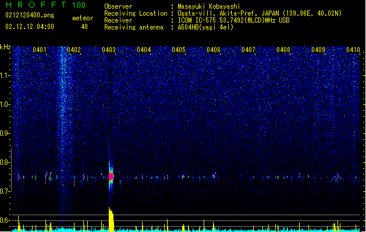Click the HROFFT 1.0.0 title text
The width and height of the screenshot is (366, 232).
click(45, 5)
